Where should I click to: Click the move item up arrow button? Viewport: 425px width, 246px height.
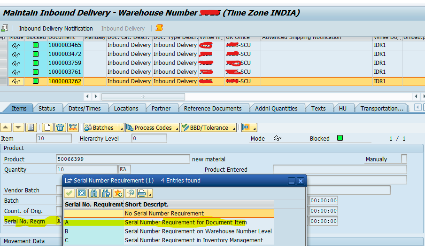pyautogui.click(x=6, y=127)
